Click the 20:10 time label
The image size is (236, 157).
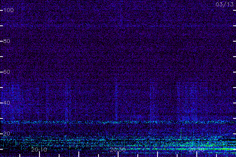pyautogui.click(x=39, y=150)
